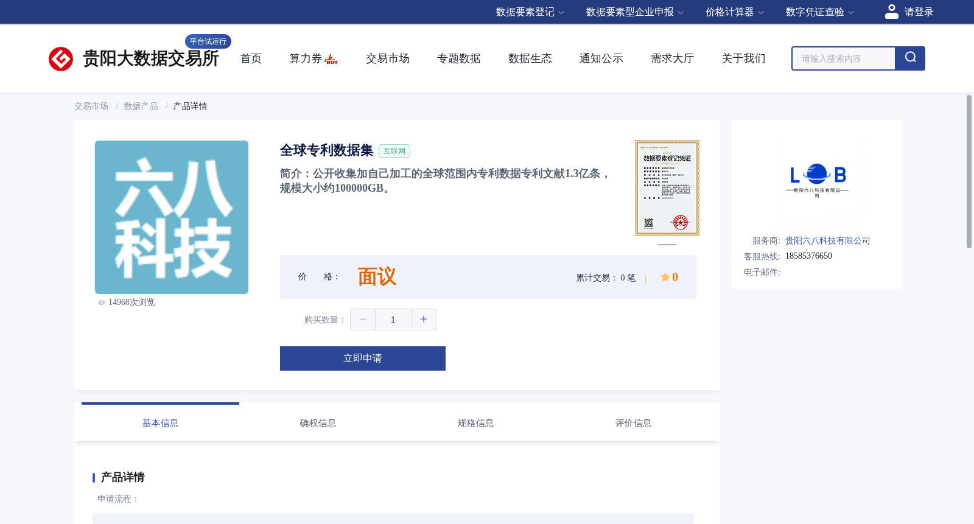Click the Guiyang Big Data Exchange logo icon

click(61, 59)
